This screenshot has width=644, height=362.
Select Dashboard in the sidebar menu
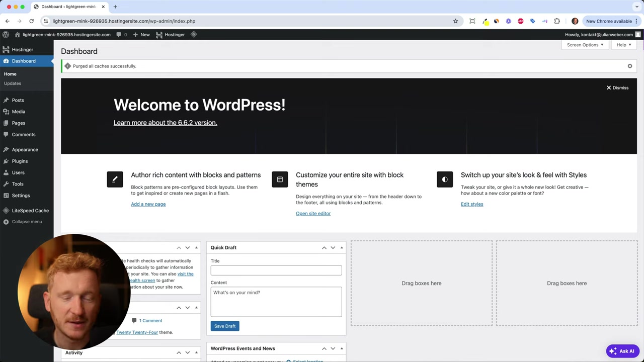(x=27, y=61)
